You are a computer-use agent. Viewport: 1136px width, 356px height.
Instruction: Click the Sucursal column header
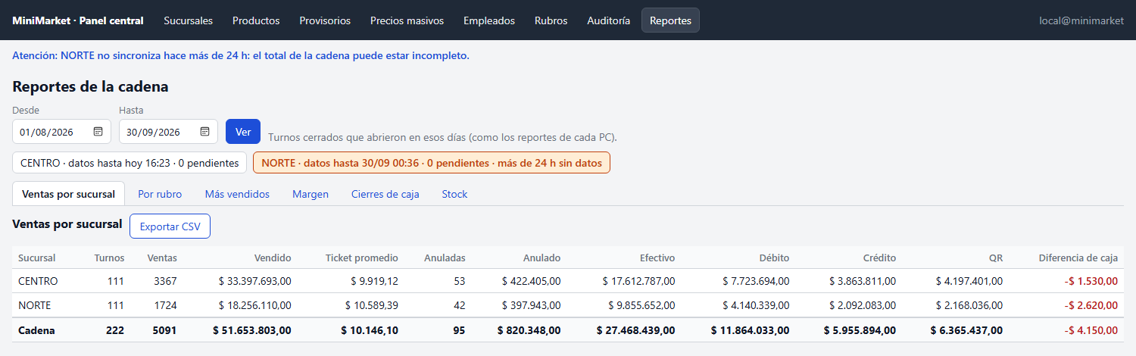[37, 258]
